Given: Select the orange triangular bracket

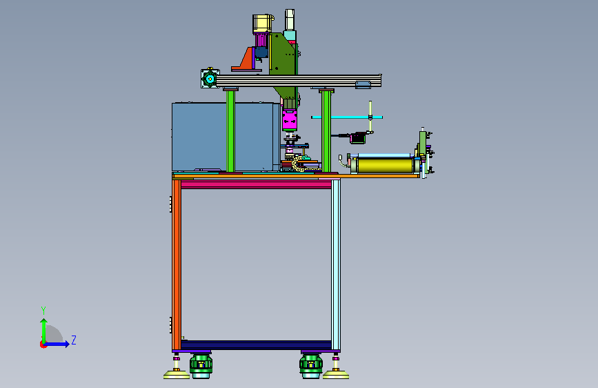Looking at the screenshot, I should [x=243, y=60].
